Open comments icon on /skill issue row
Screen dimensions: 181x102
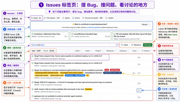click(x=139, y=90)
